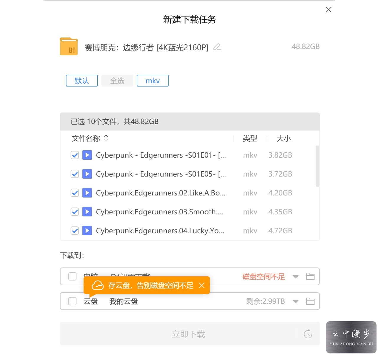Expand cloud disk path dropdown arrow
The image size is (378, 354).
pyautogui.click(x=296, y=301)
